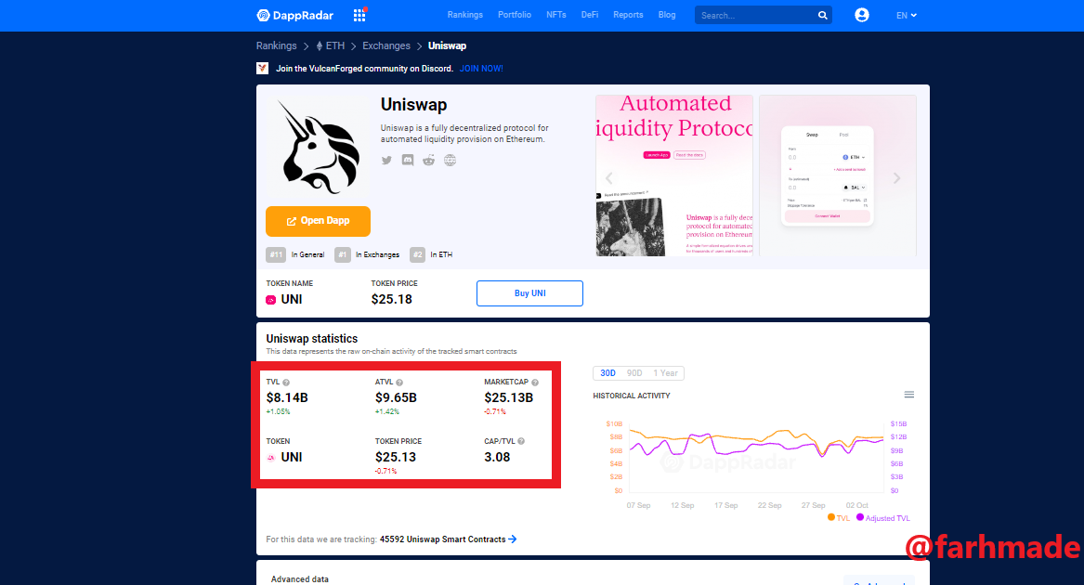The height and width of the screenshot is (585, 1084).
Task: Click the HISTORICAL ACTIVITY label
Action: point(632,396)
